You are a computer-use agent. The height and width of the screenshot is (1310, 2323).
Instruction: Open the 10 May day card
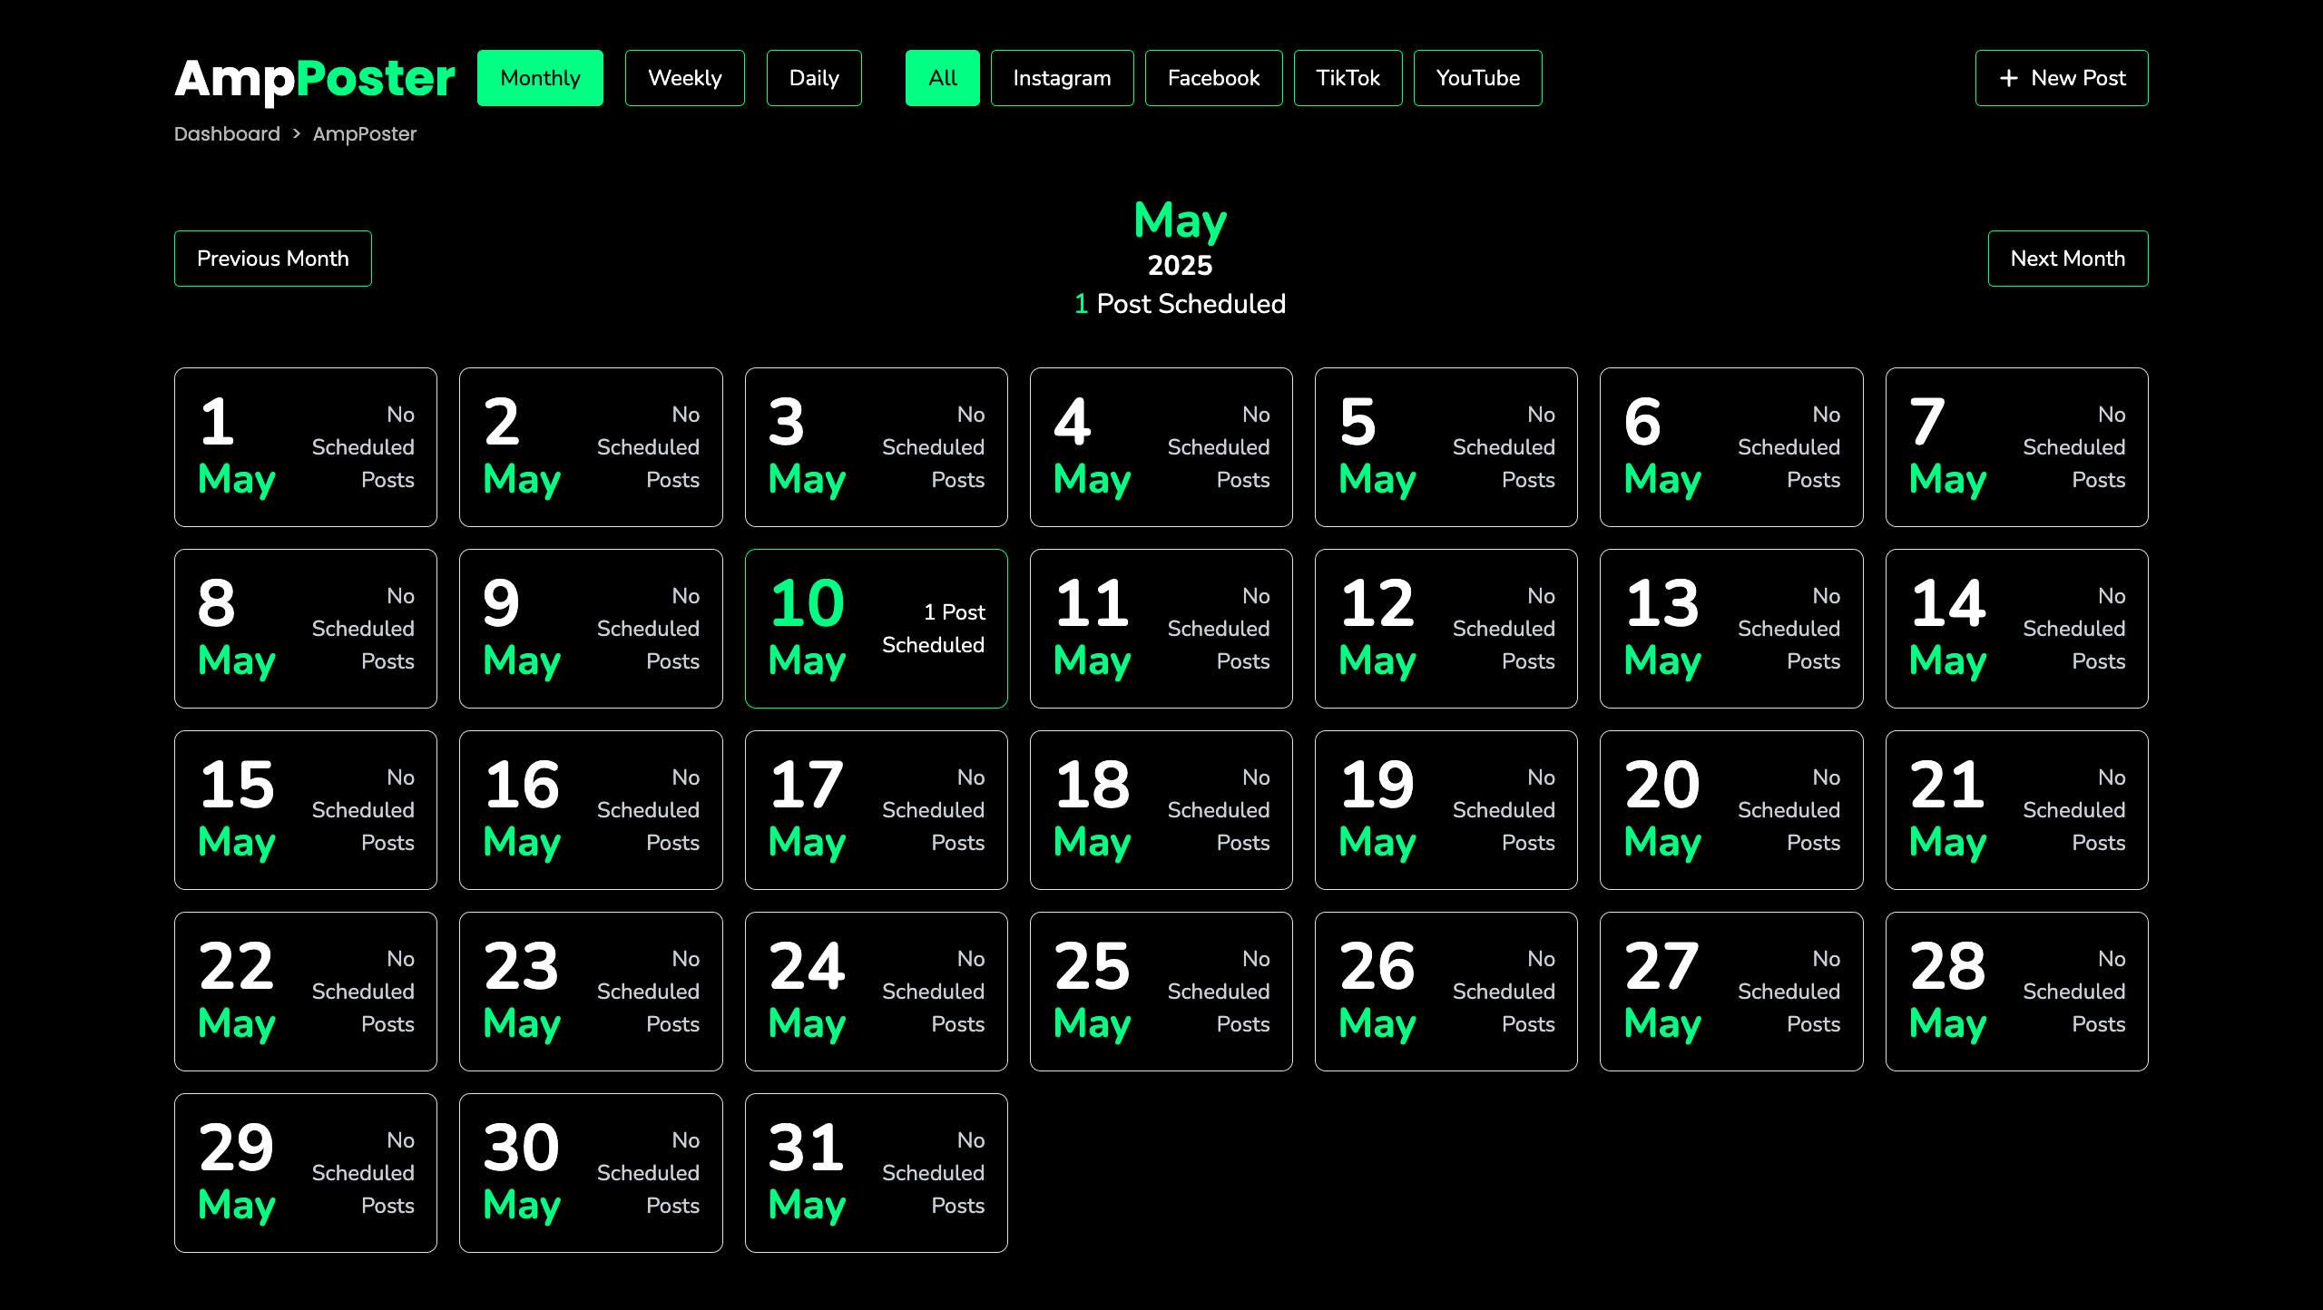(x=876, y=629)
